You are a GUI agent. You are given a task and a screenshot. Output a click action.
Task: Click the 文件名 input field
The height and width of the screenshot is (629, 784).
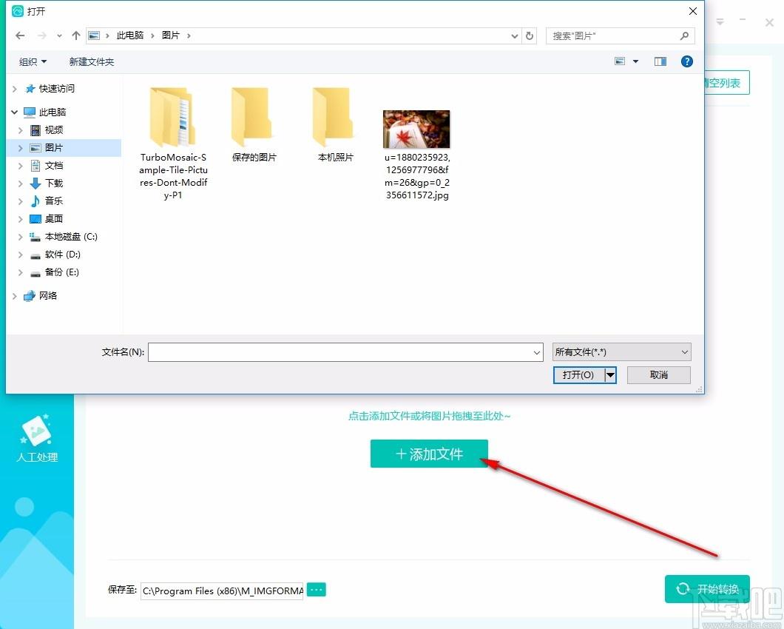(340, 352)
